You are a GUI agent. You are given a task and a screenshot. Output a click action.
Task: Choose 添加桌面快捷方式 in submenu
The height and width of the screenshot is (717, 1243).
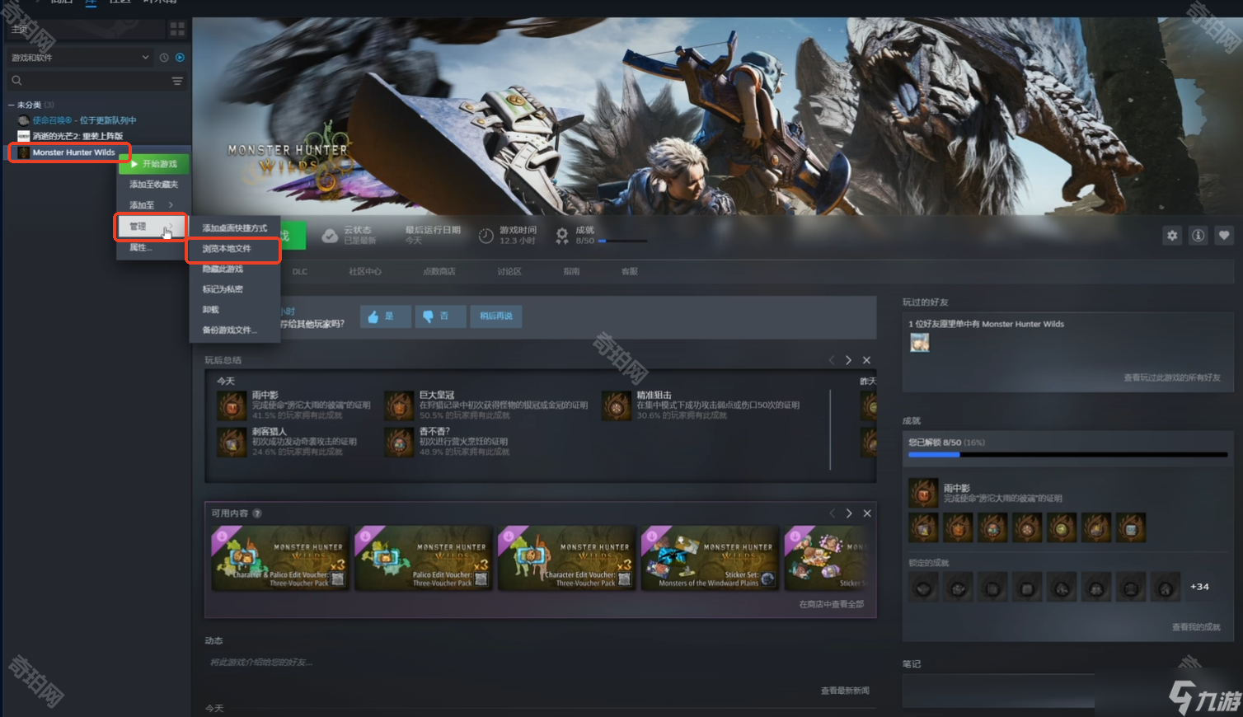(235, 228)
